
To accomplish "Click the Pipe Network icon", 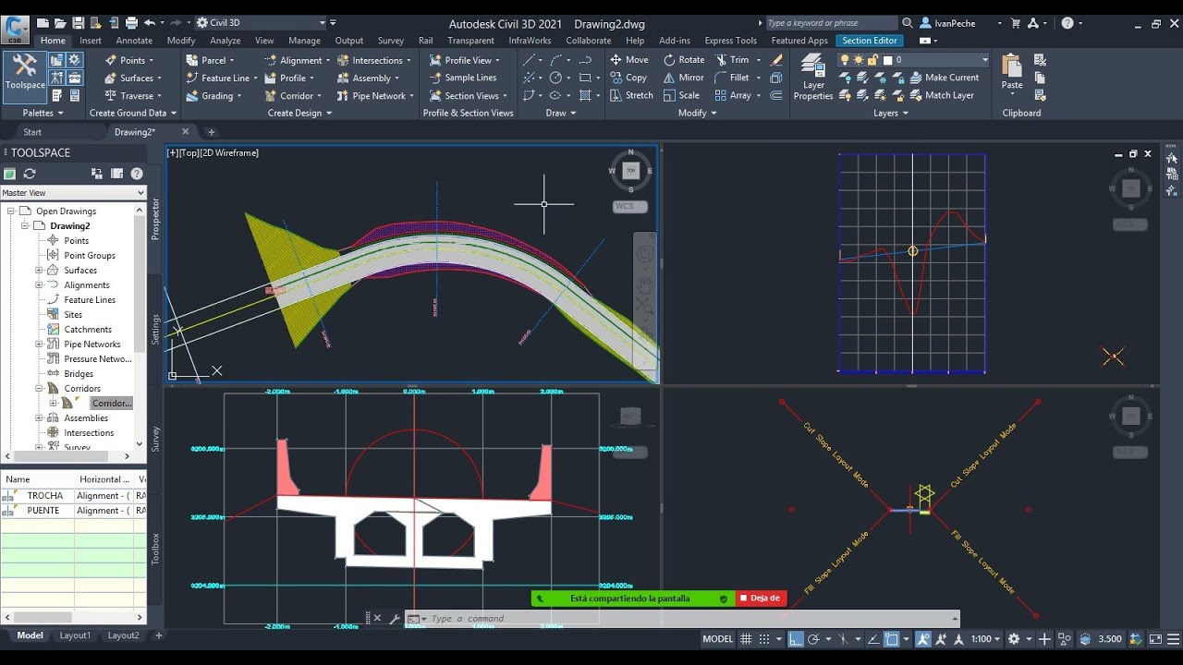I will click(343, 95).
